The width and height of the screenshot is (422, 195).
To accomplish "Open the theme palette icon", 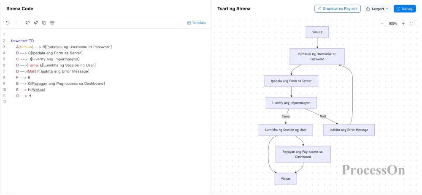I will [27, 23].
